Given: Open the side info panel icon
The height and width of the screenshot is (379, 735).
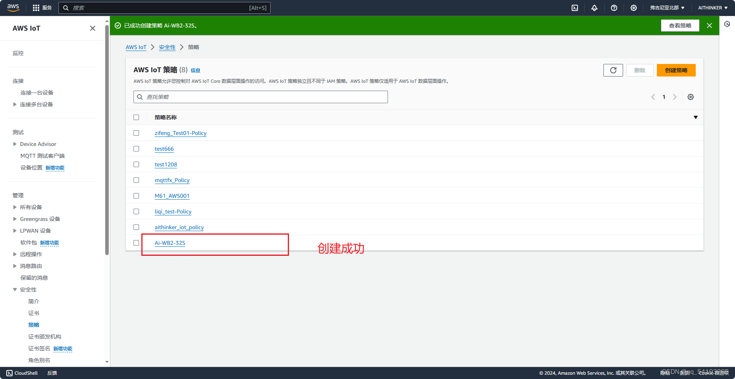Looking at the screenshot, I should [727, 24].
